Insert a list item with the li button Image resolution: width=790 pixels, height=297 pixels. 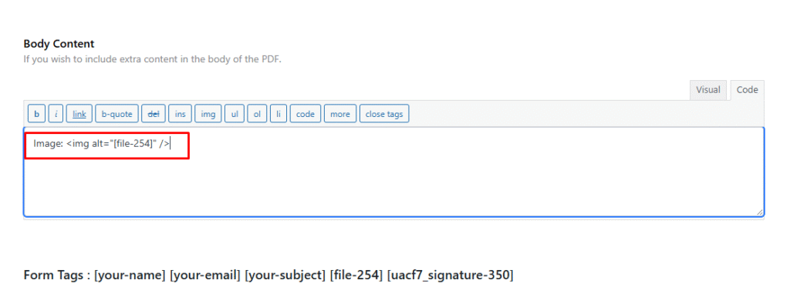(x=278, y=114)
